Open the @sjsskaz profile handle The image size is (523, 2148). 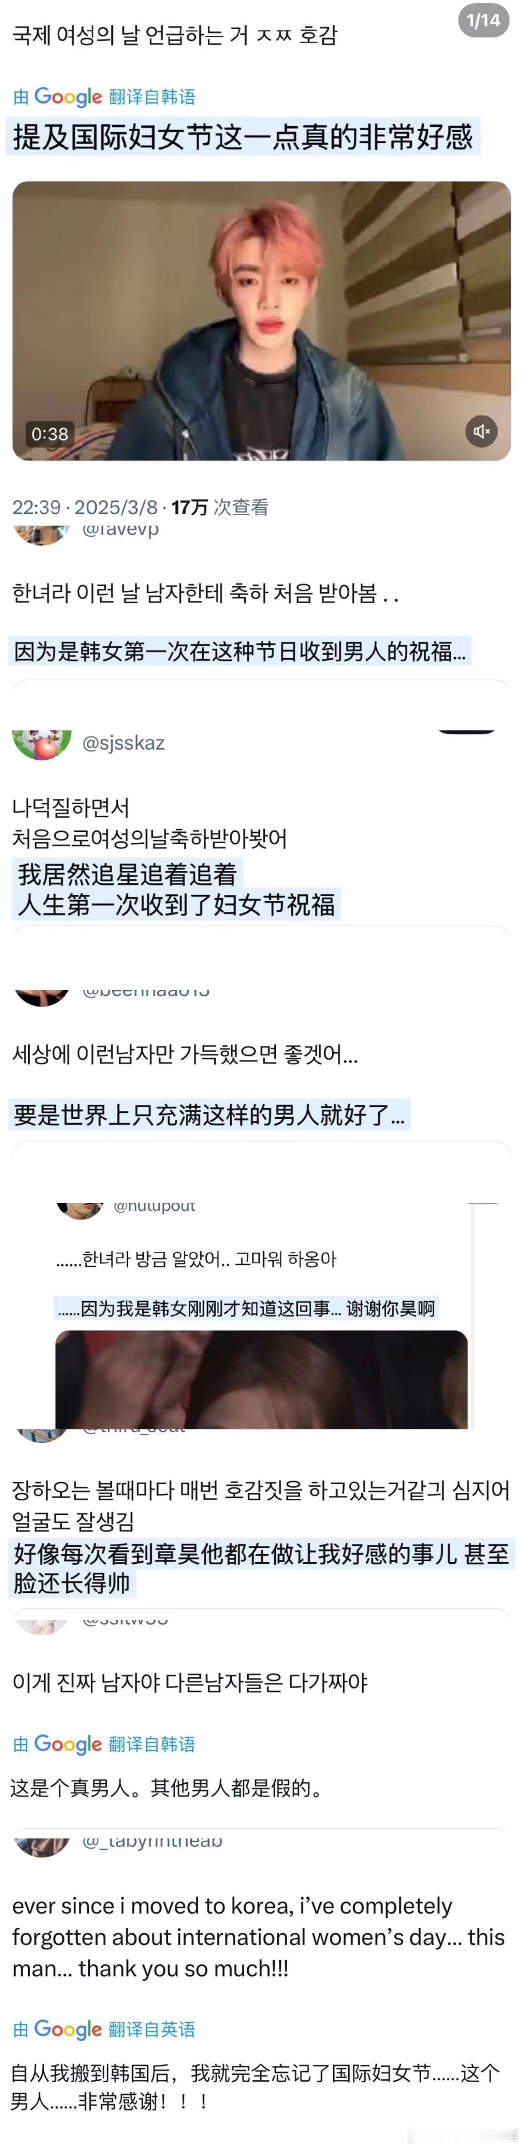click(124, 743)
